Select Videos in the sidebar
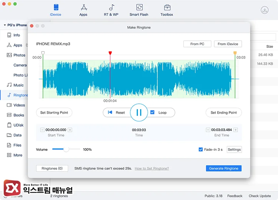This screenshot has width=278, height=200. (19, 105)
